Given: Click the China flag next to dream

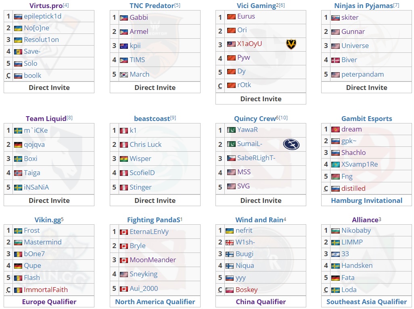Looking at the screenshot, I should click(x=335, y=129).
